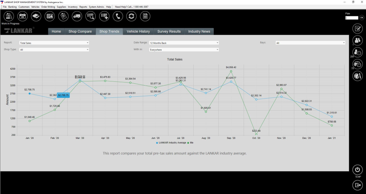Image resolution: width=366 pixels, height=194 pixels.
Task: Toggle LANKAR Industry Average legend series
Action: click(171, 143)
